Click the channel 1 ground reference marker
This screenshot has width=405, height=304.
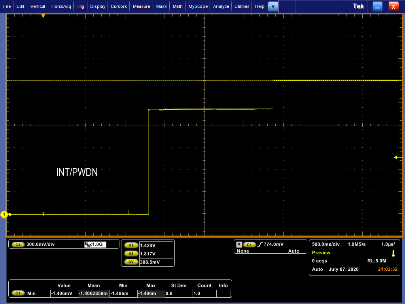click(x=4, y=215)
